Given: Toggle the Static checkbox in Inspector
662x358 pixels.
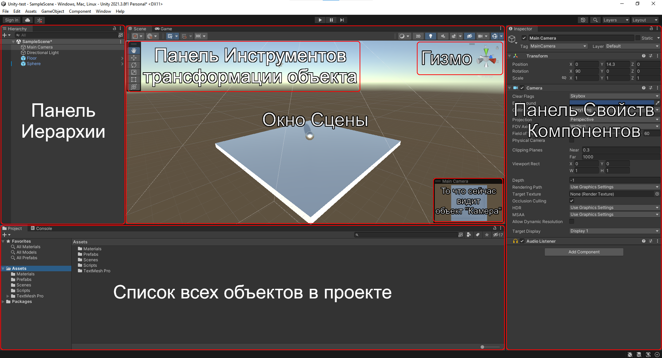Looking at the screenshot, I should tap(638, 38).
